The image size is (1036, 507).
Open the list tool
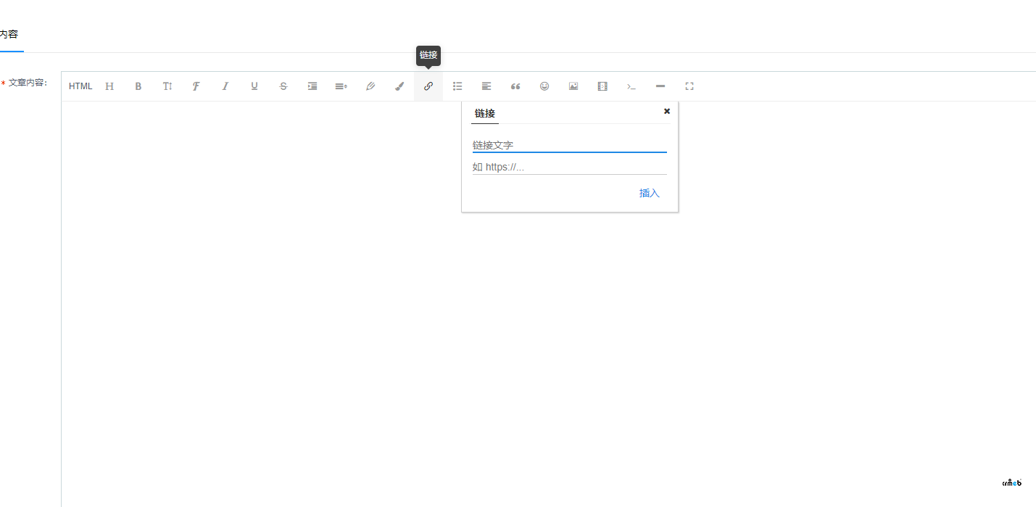[x=457, y=86]
